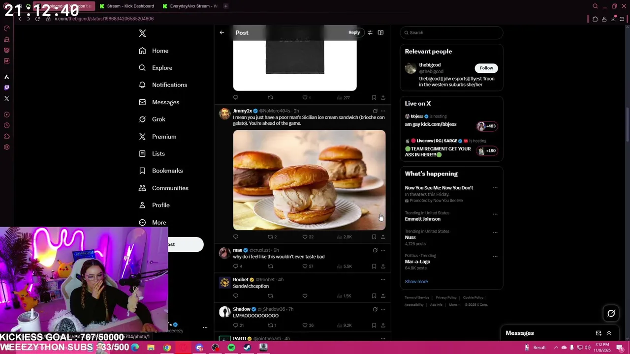The width and height of the screenshot is (630, 354).
Task: Click the back arrow beside Post
Action: point(222,32)
